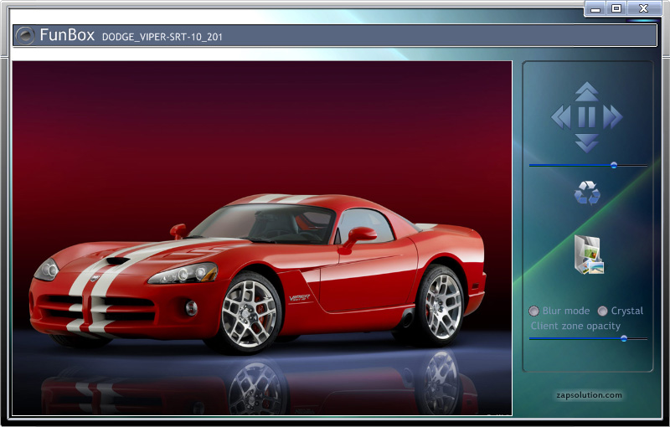Image resolution: width=670 pixels, height=427 pixels.
Task: Adjust the slider below the arrow controls
Action: pyautogui.click(x=588, y=165)
